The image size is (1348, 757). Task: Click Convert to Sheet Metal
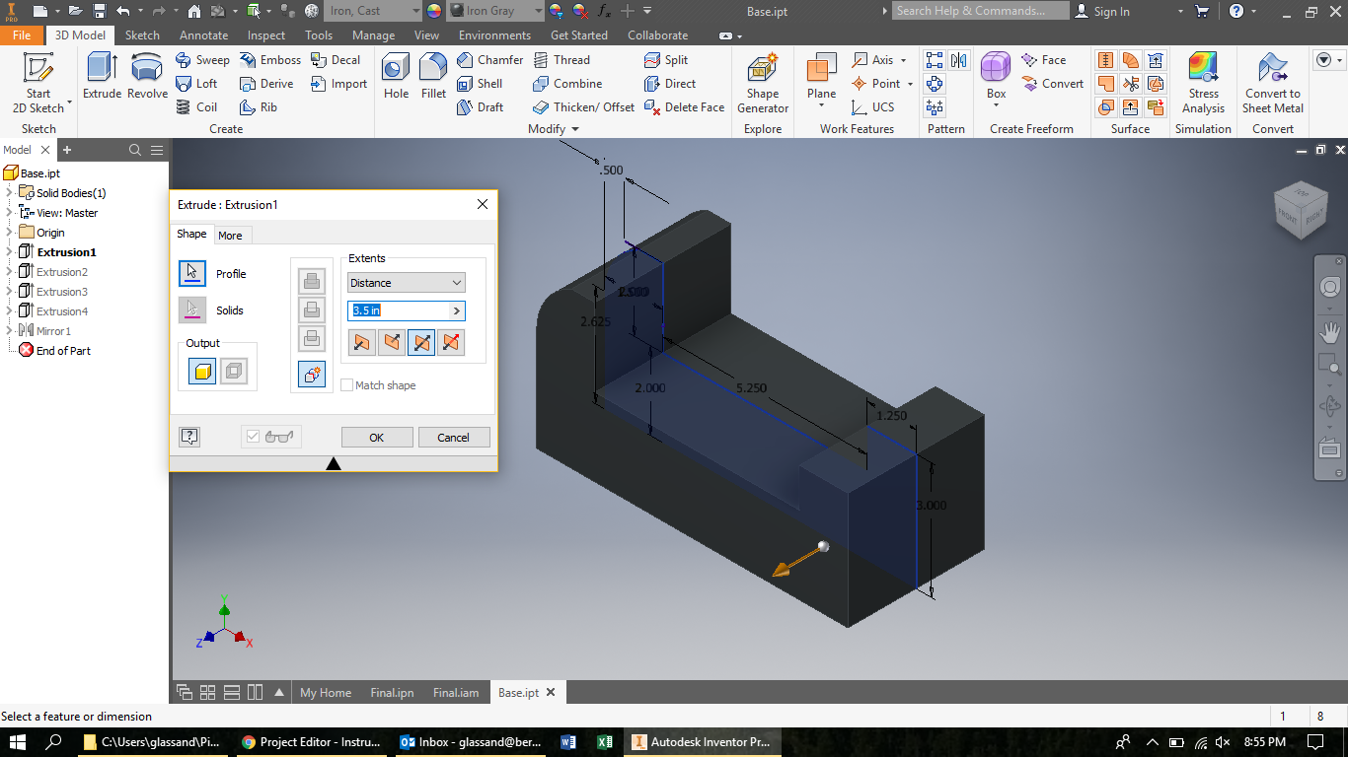pyautogui.click(x=1273, y=84)
